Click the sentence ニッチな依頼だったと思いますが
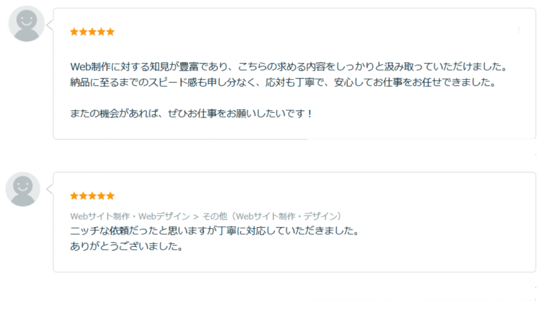The width and height of the screenshot is (554, 311). pos(215,231)
